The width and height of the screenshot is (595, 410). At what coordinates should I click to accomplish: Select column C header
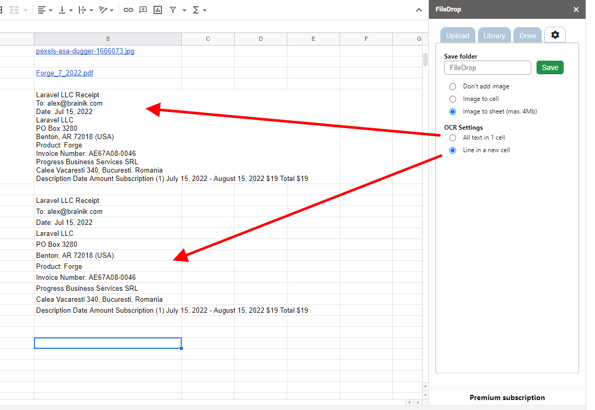point(208,39)
